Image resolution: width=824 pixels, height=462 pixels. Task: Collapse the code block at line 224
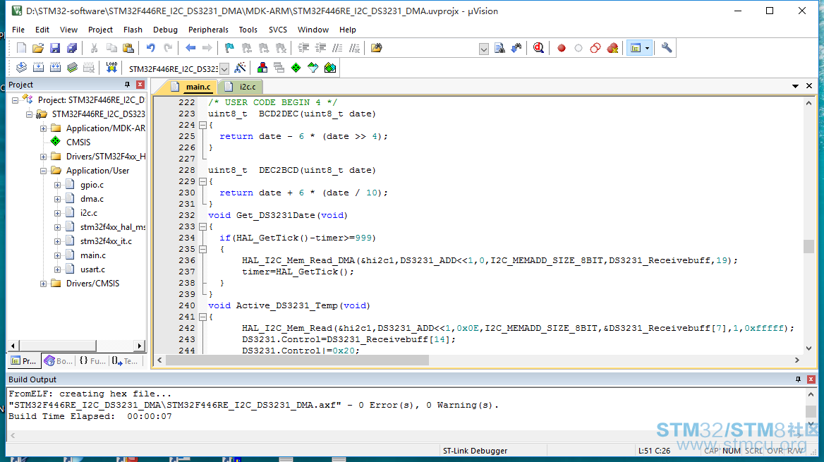click(x=203, y=125)
